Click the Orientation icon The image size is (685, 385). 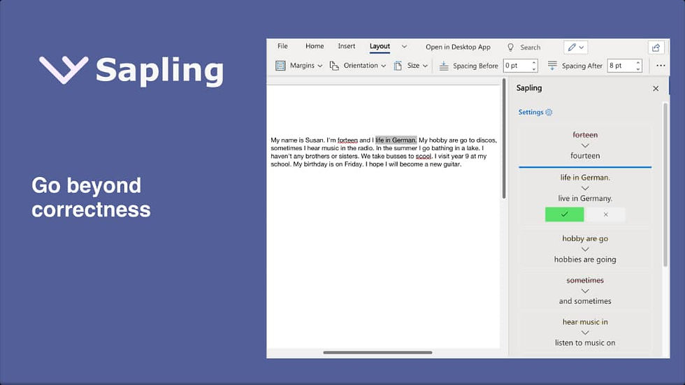point(334,66)
